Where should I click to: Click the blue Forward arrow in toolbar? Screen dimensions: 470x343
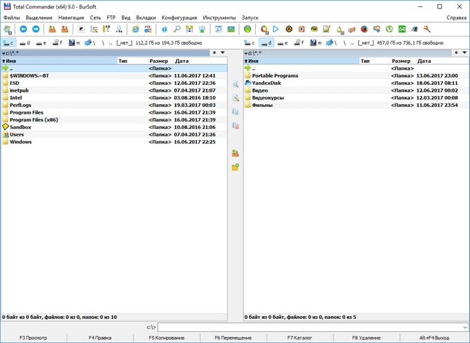click(36, 29)
